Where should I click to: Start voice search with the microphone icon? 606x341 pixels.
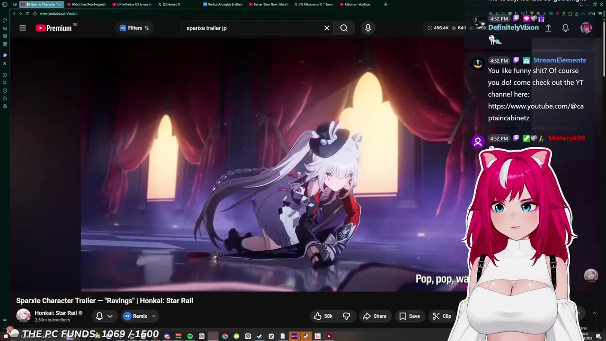coord(368,28)
